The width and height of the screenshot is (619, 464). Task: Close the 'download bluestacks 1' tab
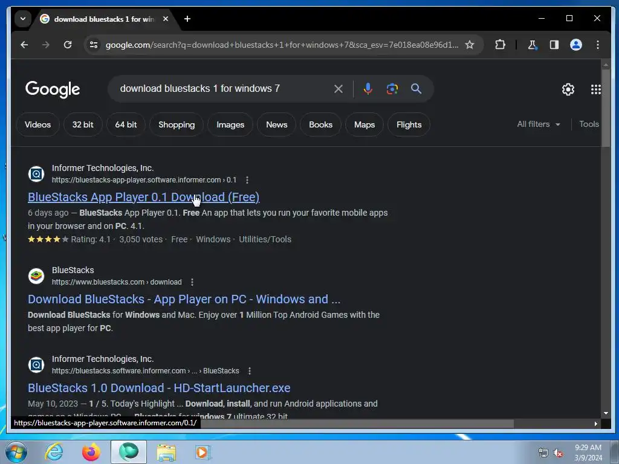click(166, 19)
